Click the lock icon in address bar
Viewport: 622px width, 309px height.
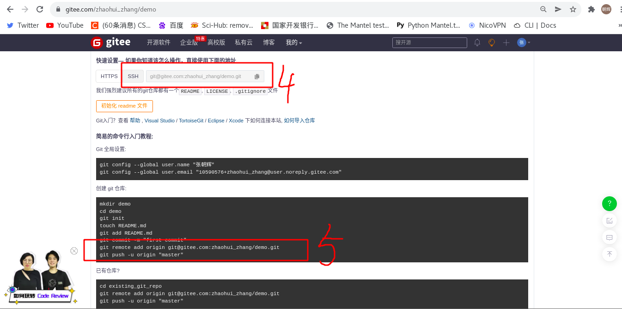(x=58, y=9)
